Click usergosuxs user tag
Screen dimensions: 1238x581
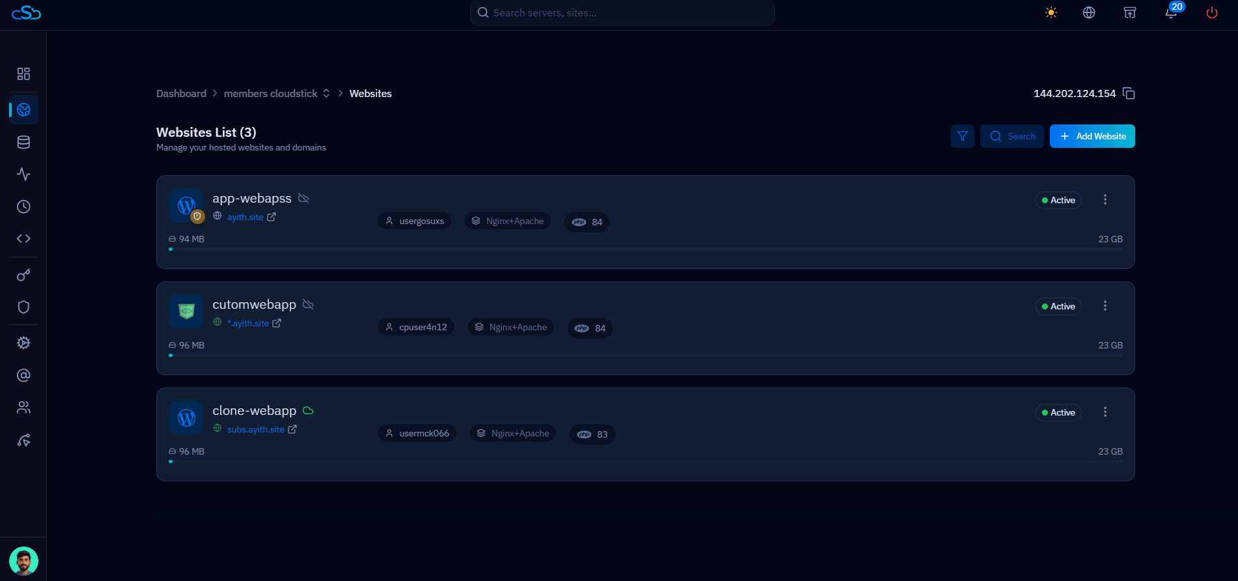click(x=414, y=221)
